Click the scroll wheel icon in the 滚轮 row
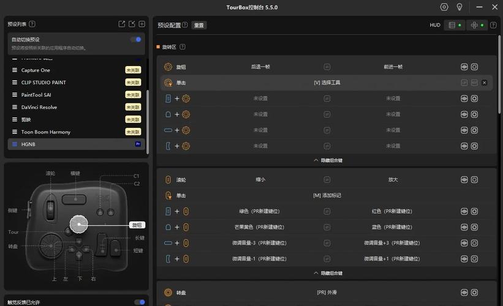 (168, 180)
